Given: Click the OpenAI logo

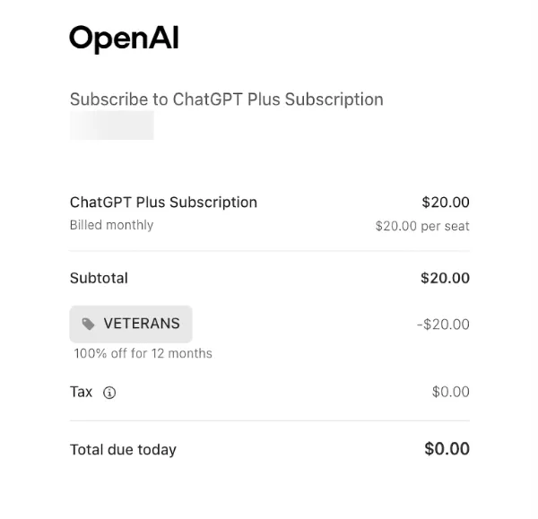Looking at the screenshot, I should (x=124, y=38).
